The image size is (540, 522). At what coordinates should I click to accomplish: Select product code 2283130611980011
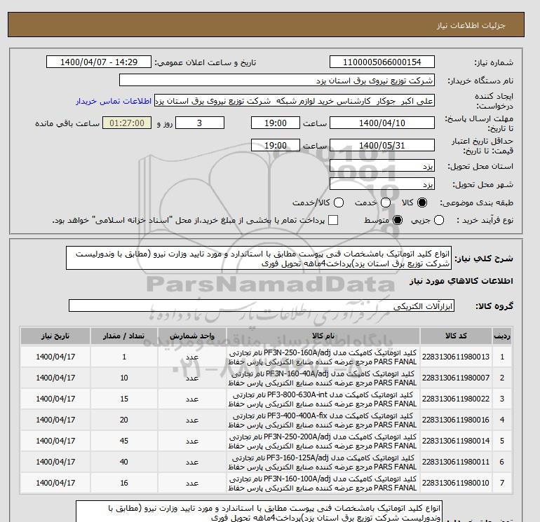coord(456,462)
